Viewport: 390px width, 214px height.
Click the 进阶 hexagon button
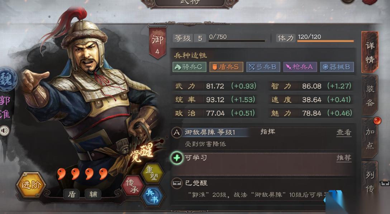31,185
